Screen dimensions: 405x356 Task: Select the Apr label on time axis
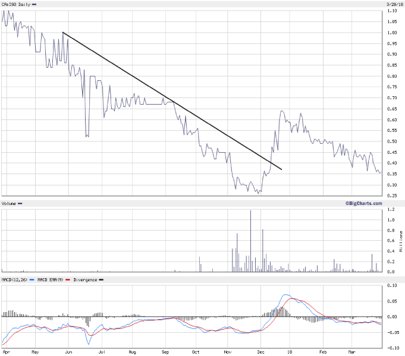pyautogui.click(x=6, y=352)
